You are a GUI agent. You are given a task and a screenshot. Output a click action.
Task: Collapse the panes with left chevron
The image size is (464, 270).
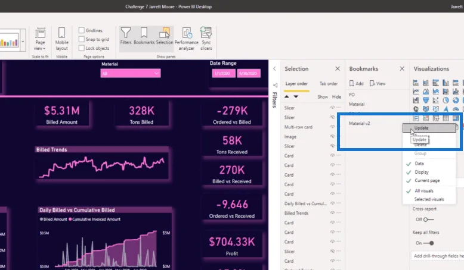coord(274,69)
